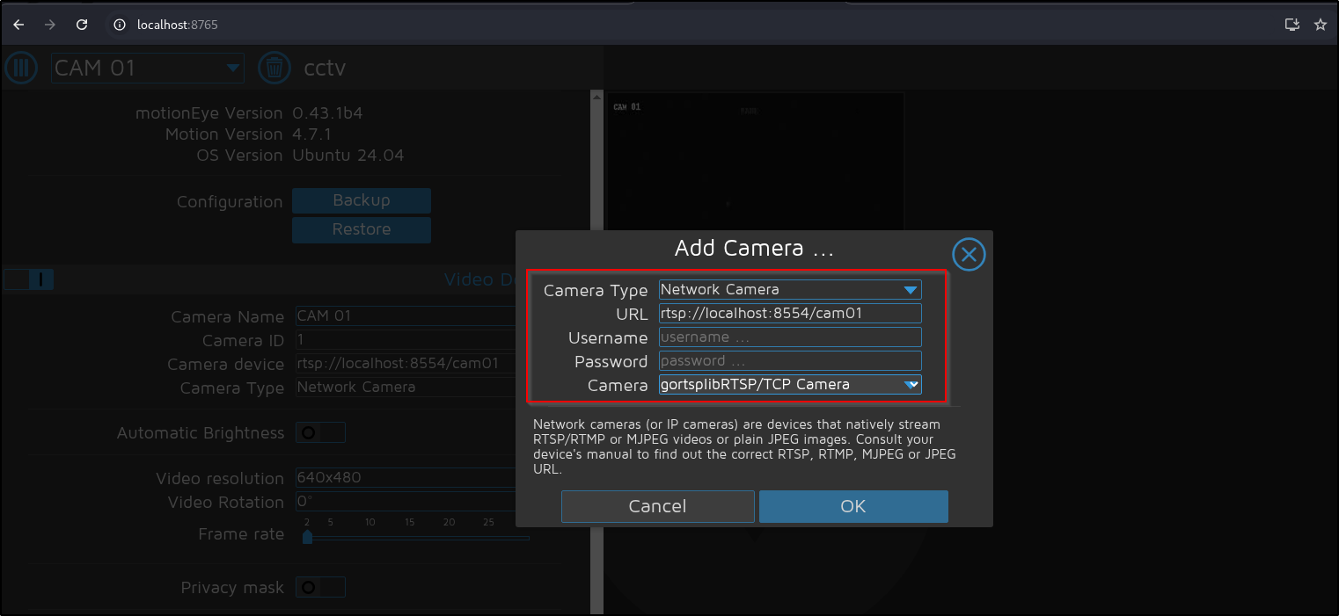This screenshot has height=616, width=1339.
Task: Open the install app icon in address bar
Action: click(x=1291, y=25)
